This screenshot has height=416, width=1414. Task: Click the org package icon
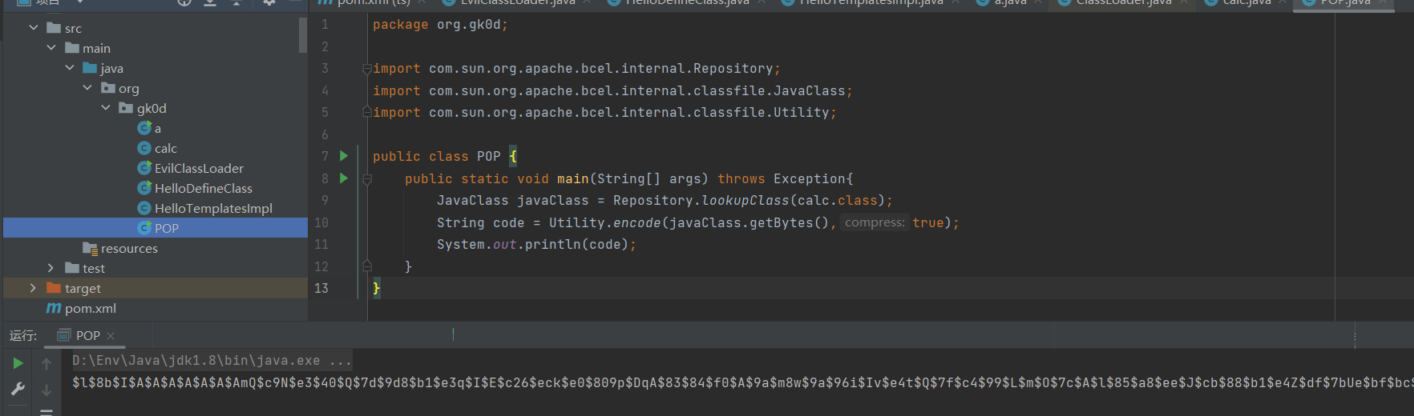pos(108,88)
